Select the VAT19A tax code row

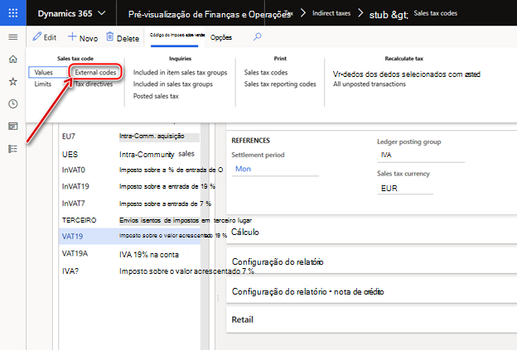click(130, 254)
